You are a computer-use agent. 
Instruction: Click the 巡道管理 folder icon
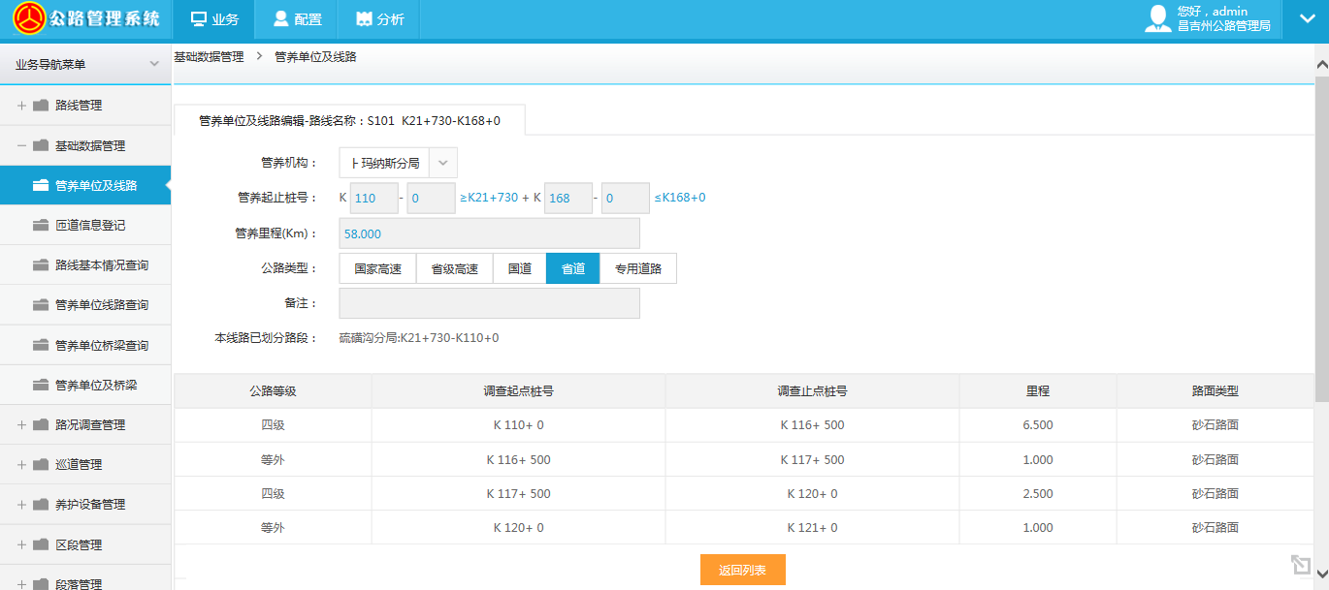(41, 465)
